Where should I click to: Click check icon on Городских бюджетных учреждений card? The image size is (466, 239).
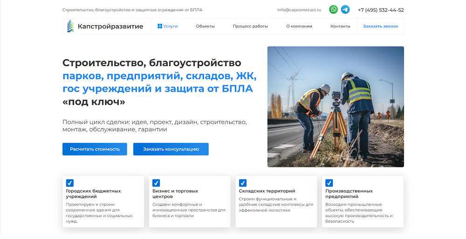[x=70, y=183]
